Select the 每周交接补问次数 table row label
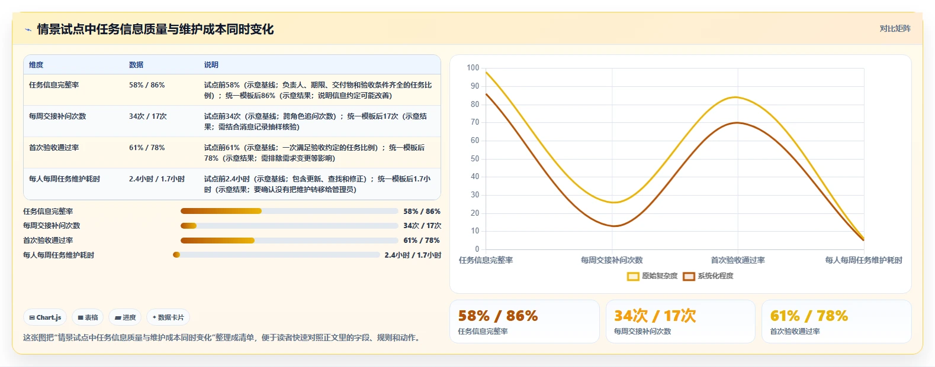This screenshot has height=367, width=935. (57, 116)
